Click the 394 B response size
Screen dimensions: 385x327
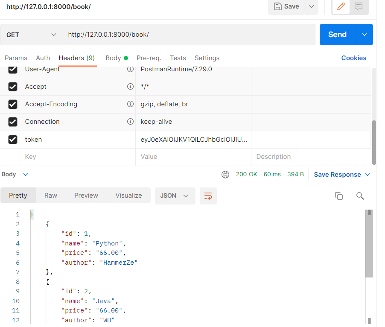point(296,174)
